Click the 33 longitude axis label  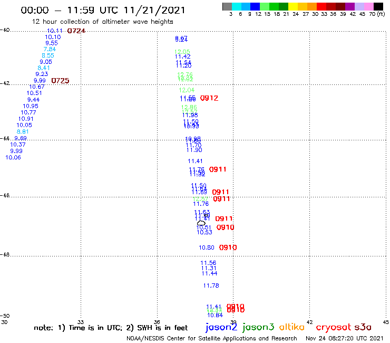[81, 322]
